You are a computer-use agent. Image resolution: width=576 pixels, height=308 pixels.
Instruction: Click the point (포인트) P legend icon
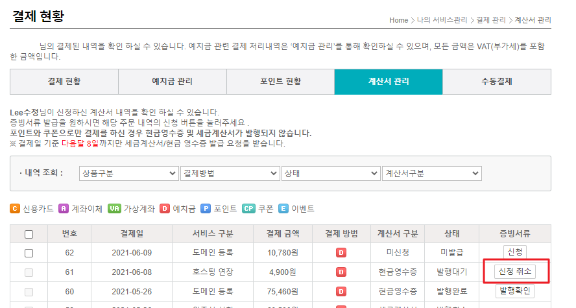click(x=206, y=209)
